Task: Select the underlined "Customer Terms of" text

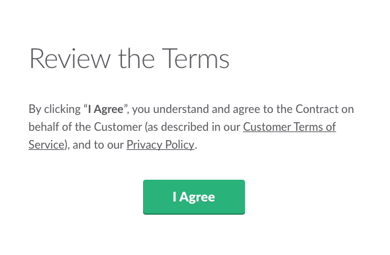Action: 289,127
